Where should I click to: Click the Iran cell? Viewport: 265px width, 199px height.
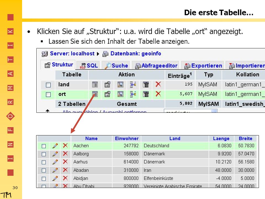tap(147, 170)
